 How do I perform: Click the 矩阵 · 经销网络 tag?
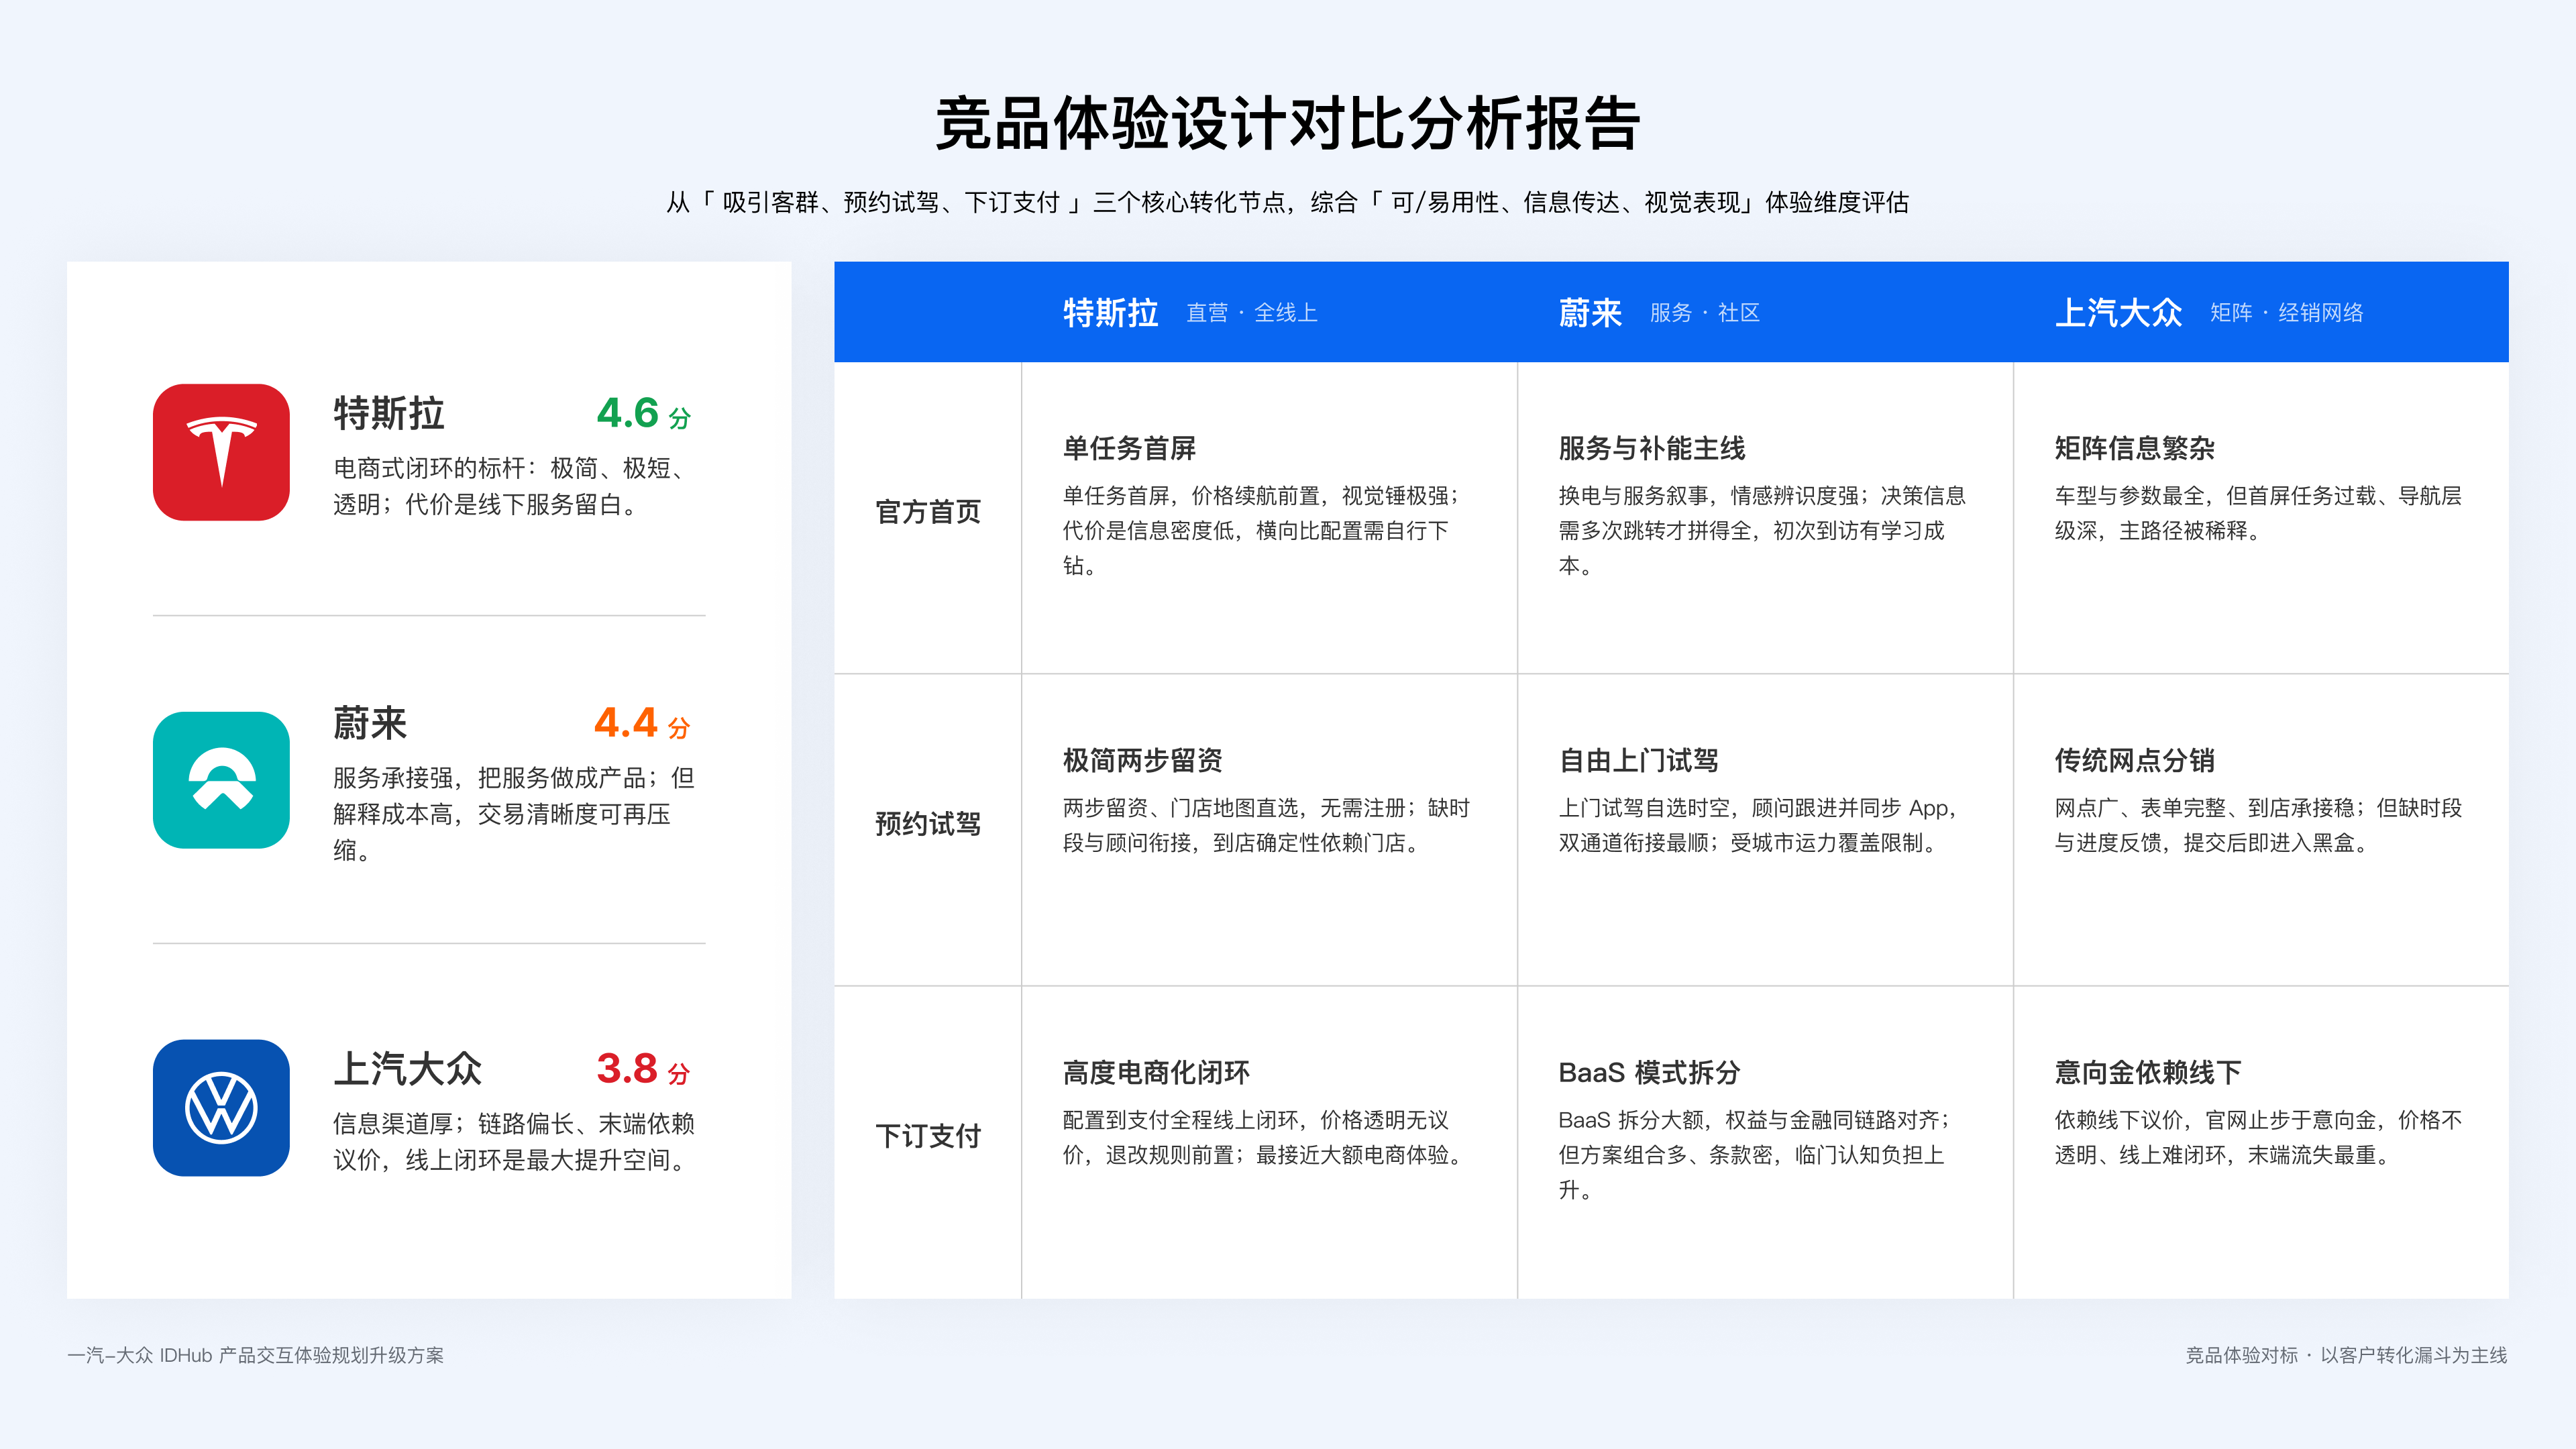tap(2287, 313)
